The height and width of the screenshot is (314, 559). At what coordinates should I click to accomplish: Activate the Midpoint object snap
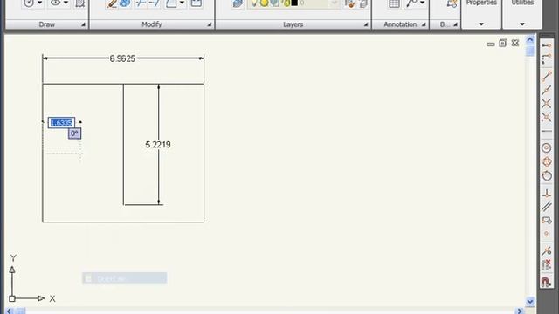(546, 90)
